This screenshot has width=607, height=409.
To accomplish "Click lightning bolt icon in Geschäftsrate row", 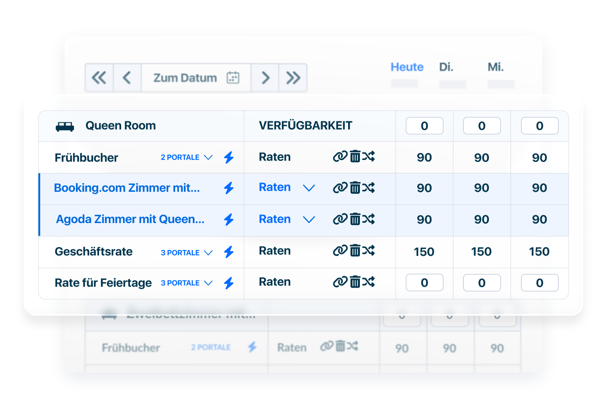I will 228,252.
